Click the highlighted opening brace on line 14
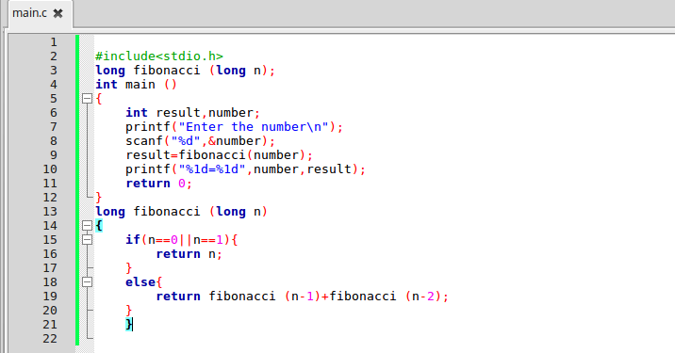The image size is (675, 353). 99,225
